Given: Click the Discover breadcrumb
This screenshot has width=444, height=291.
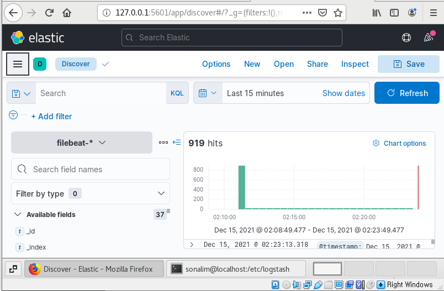Looking at the screenshot, I should coord(76,64).
